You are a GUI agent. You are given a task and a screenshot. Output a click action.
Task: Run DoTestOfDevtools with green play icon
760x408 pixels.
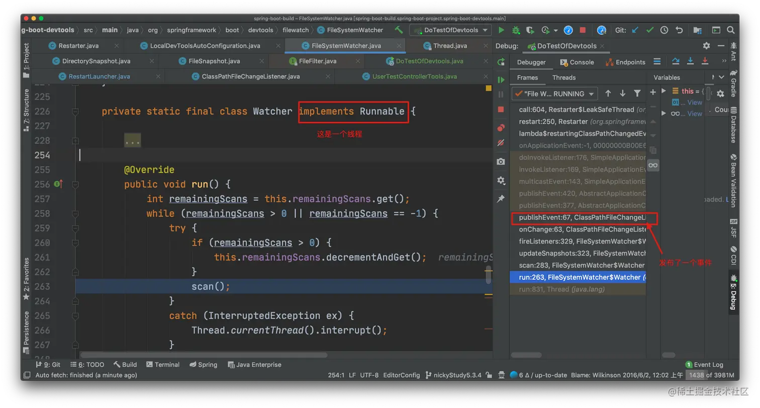pos(501,30)
